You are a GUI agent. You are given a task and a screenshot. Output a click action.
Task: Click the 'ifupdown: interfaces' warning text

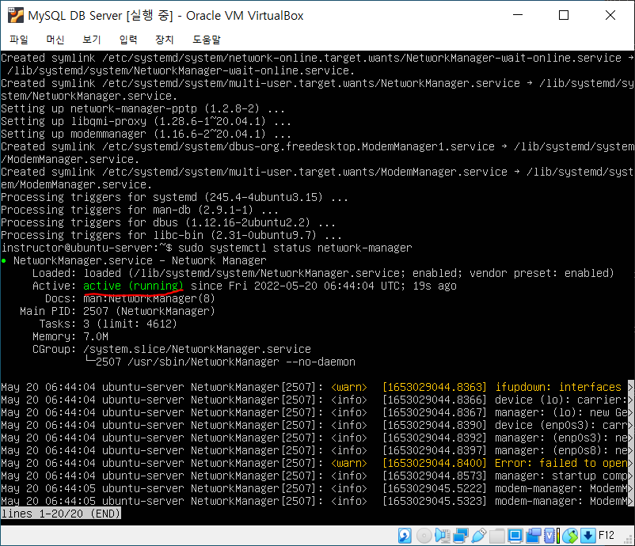click(x=558, y=387)
